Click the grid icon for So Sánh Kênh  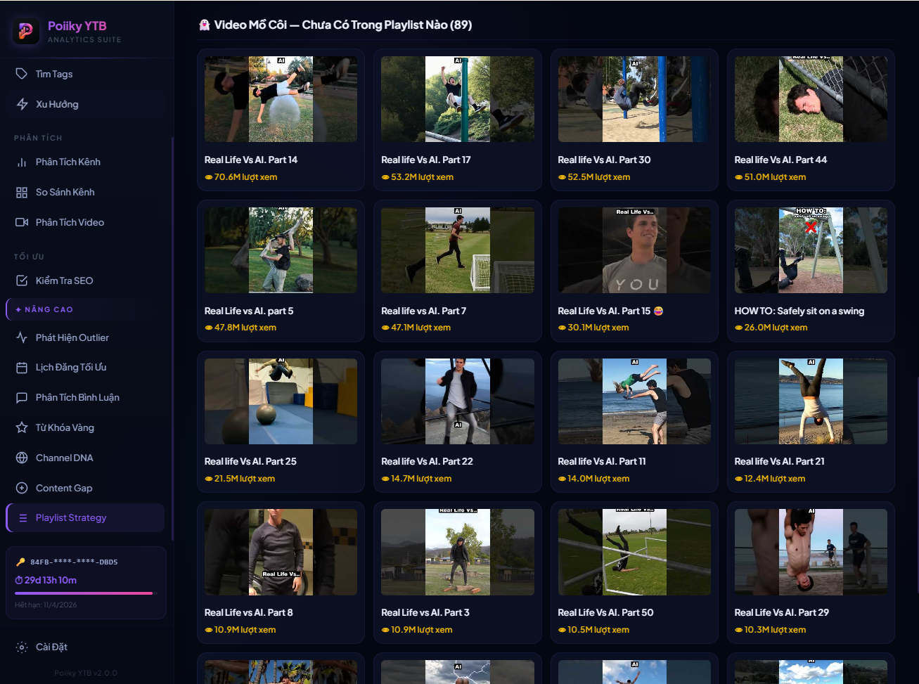[22, 193]
